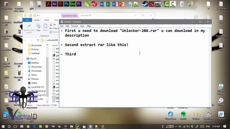This screenshot has height=129, width=230.
Task: Click Pin to Quick access in Explorer
Action: click(29, 29)
